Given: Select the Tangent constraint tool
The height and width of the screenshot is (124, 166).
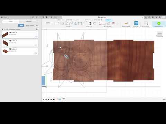Looking at the screenshot, I should tap(109, 23).
